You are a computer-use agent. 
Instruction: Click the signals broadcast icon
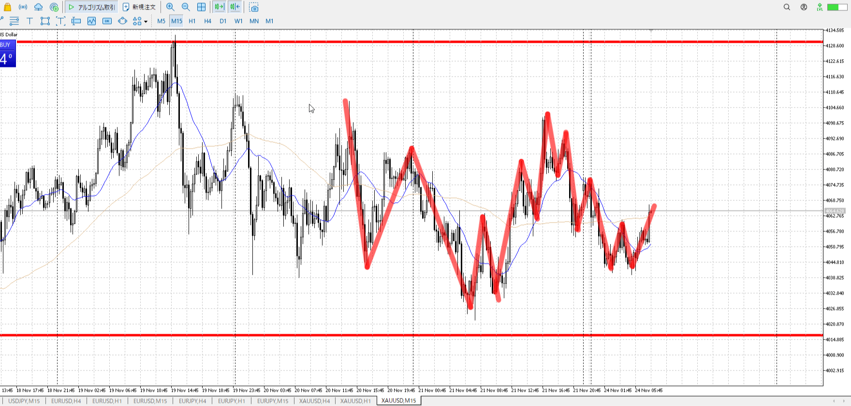pos(23,7)
